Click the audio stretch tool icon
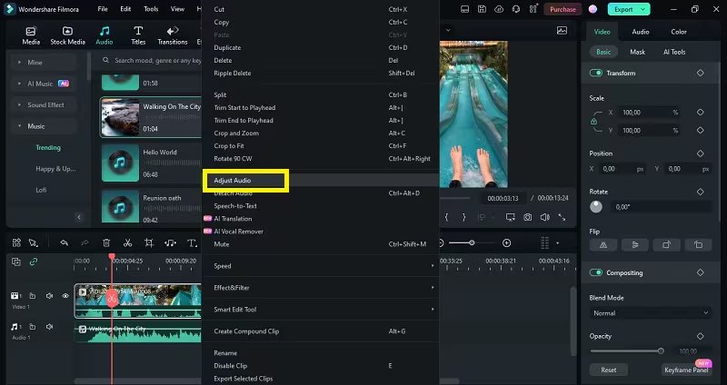 (170, 242)
